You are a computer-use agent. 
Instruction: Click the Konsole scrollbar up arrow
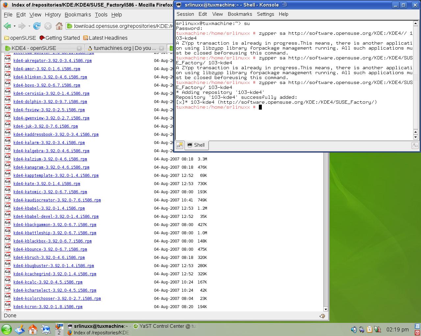point(415,23)
